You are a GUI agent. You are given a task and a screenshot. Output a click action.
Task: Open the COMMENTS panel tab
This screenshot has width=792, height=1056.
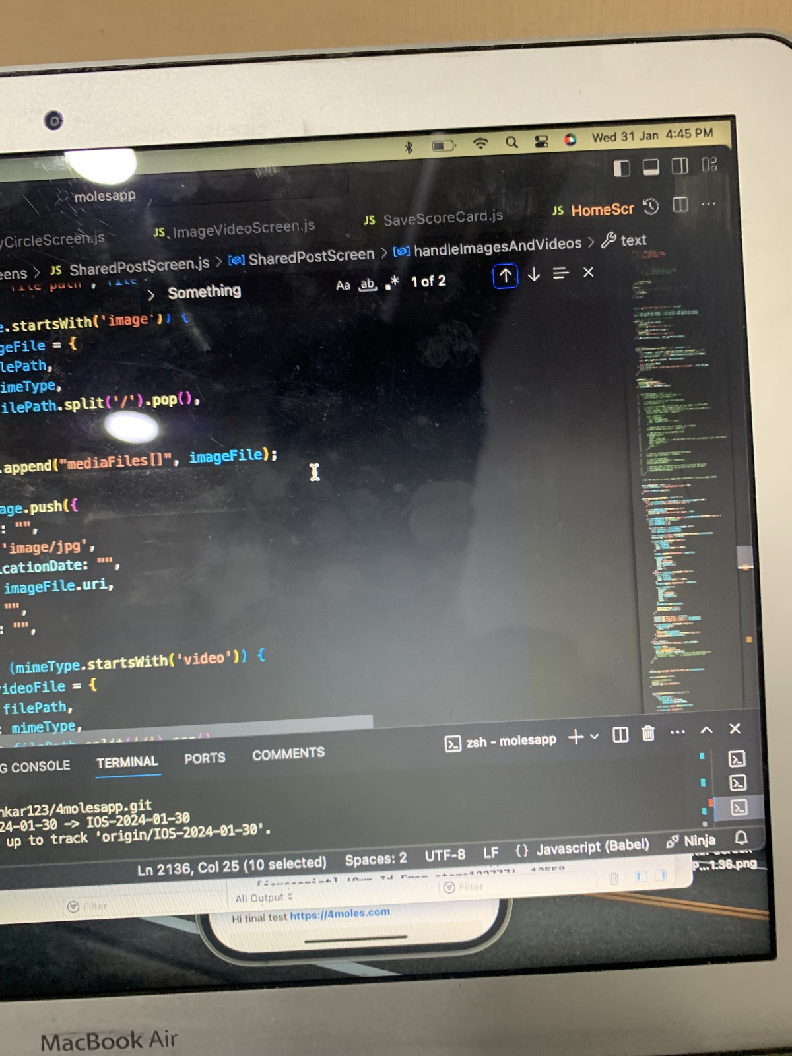(x=288, y=754)
